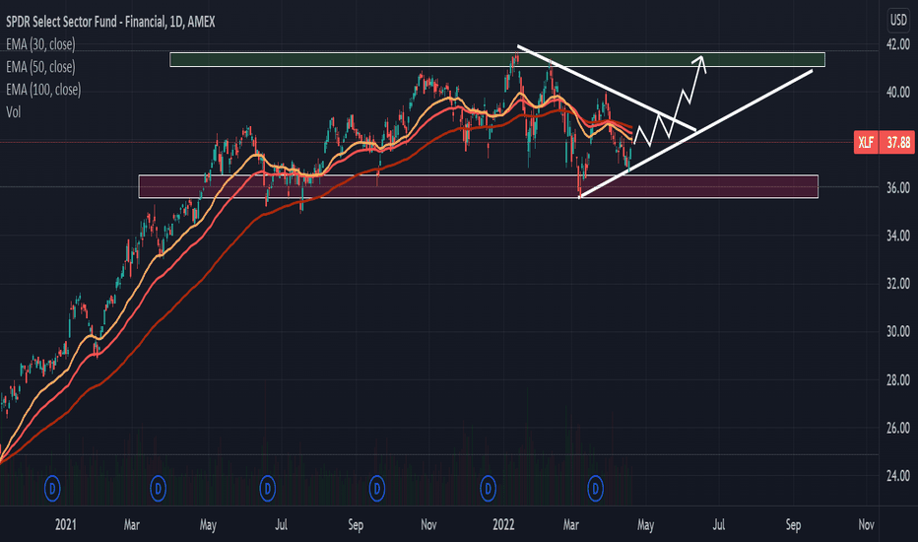
Task: Click the dividend marker near January 2021
Action: pos(52,488)
